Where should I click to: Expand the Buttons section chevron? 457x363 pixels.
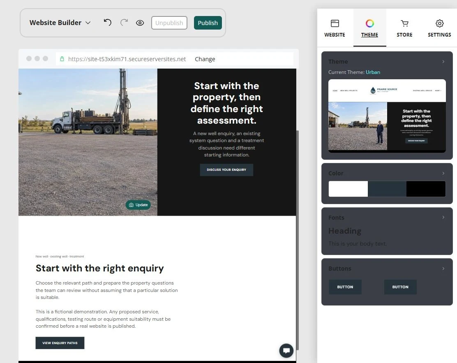click(x=443, y=269)
